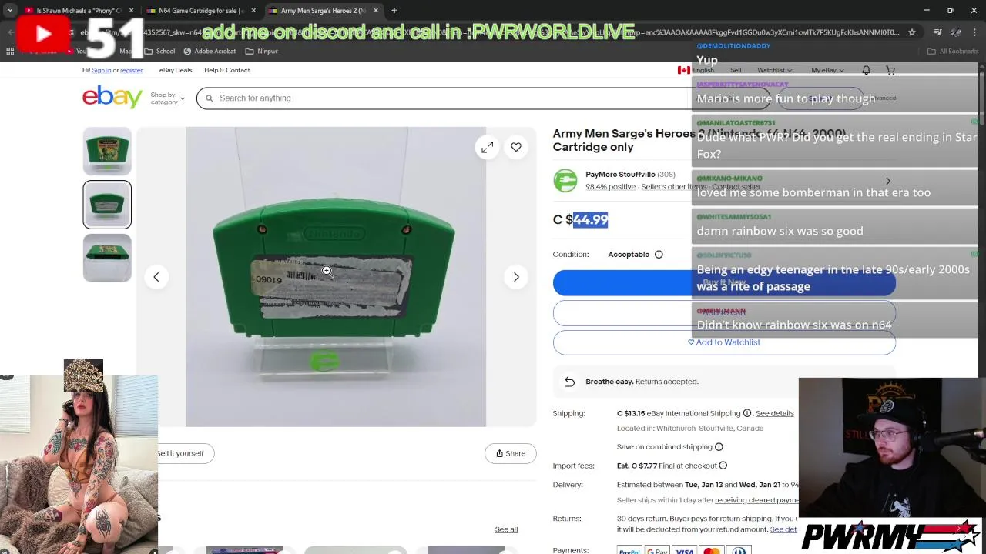
Task: Open shipping See details link
Action: point(774,413)
